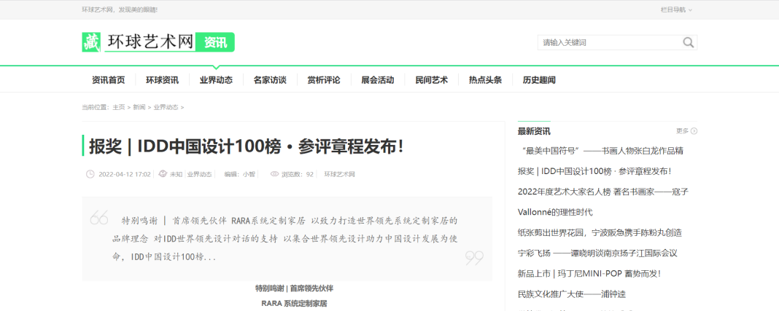Click the 环球艺术网 logo text
This screenshot has width=779, height=311.
150,42
